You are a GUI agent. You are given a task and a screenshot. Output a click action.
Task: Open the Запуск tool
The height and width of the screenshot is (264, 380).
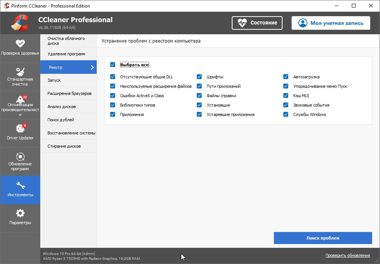[x=68, y=80]
